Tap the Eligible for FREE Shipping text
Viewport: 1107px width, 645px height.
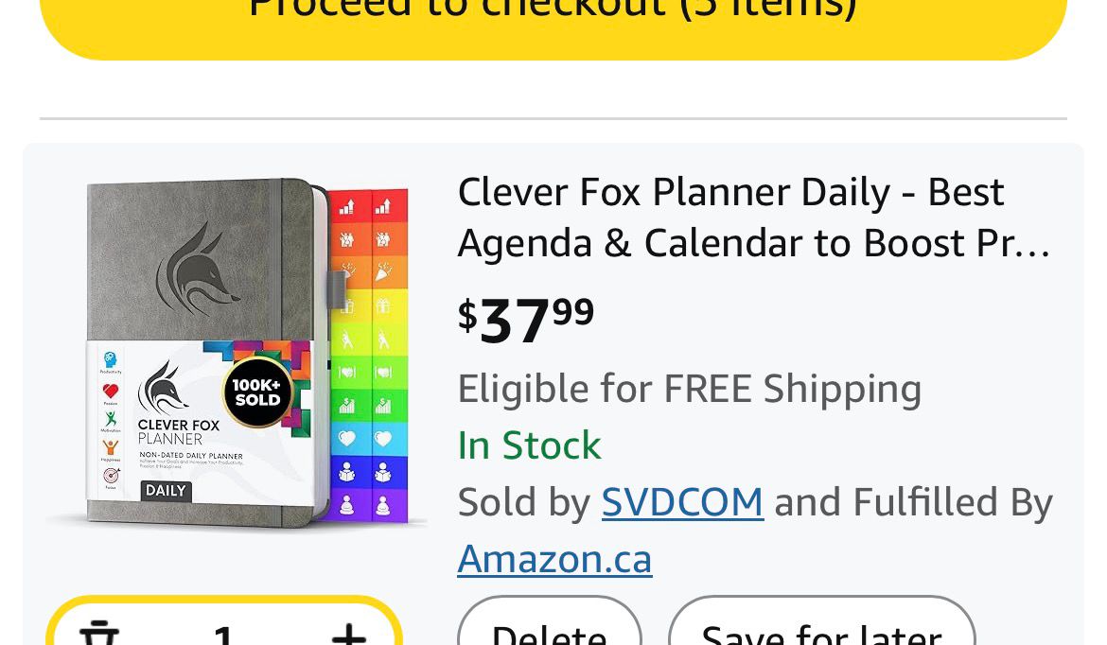pyautogui.click(x=689, y=389)
